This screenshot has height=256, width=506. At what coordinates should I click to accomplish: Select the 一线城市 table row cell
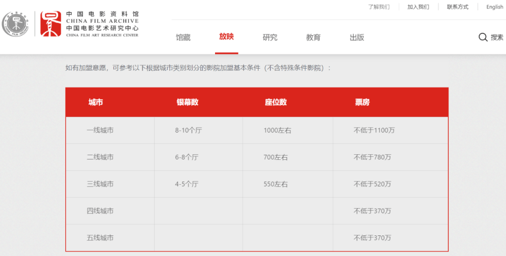point(100,130)
